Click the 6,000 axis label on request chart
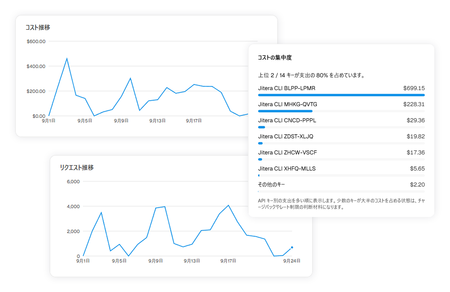 73,182
